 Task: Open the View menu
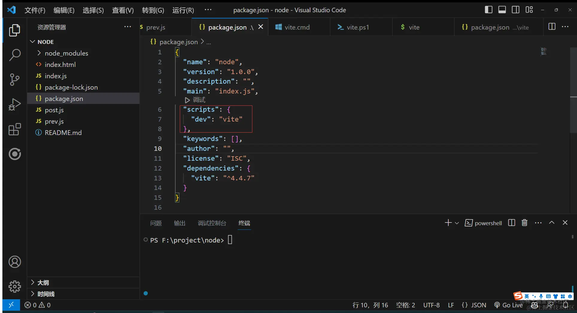pyautogui.click(x=123, y=10)
